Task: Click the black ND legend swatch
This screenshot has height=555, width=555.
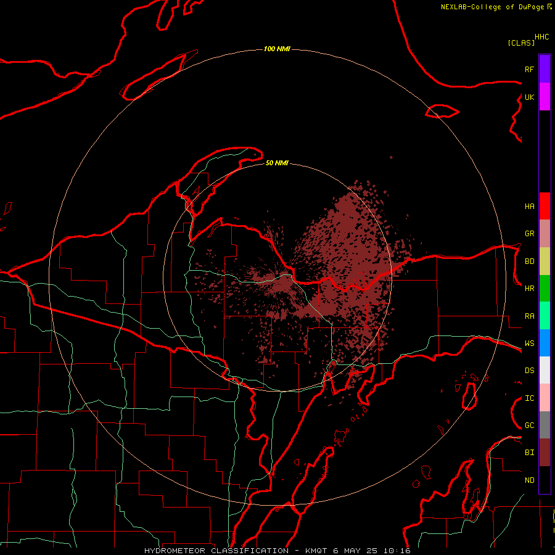Action: click(x=545, y=480)
